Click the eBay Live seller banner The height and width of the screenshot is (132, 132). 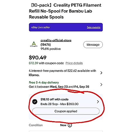[66, 27]
